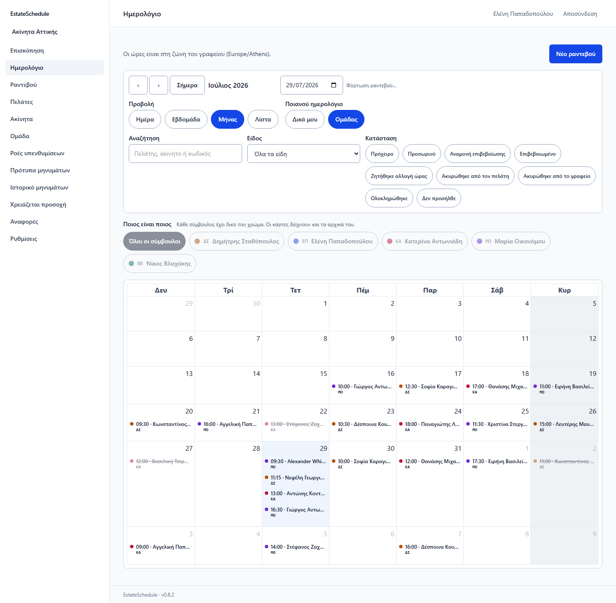Toggle Αναμονή επιβεβαίωσης status filter
This screenshot has width=616, height=603.
point(477,154)
